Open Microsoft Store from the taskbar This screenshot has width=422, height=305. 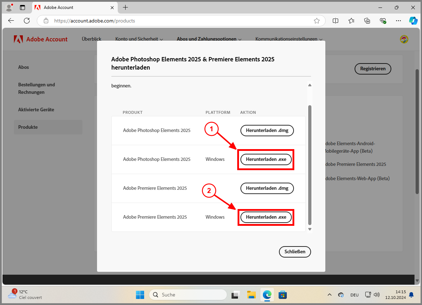[283, 295]
